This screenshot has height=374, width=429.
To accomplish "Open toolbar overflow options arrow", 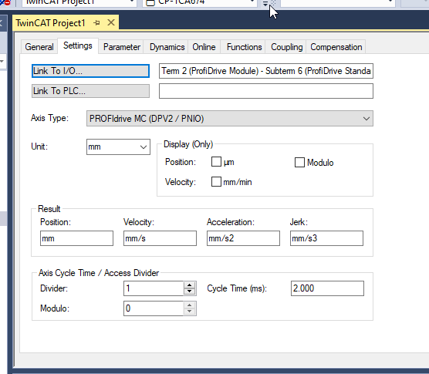I will click(x=265, y=4).
